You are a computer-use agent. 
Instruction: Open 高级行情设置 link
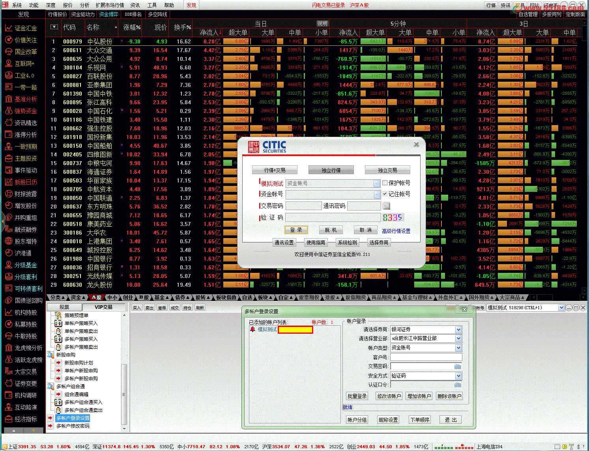(x=396, y=231)
